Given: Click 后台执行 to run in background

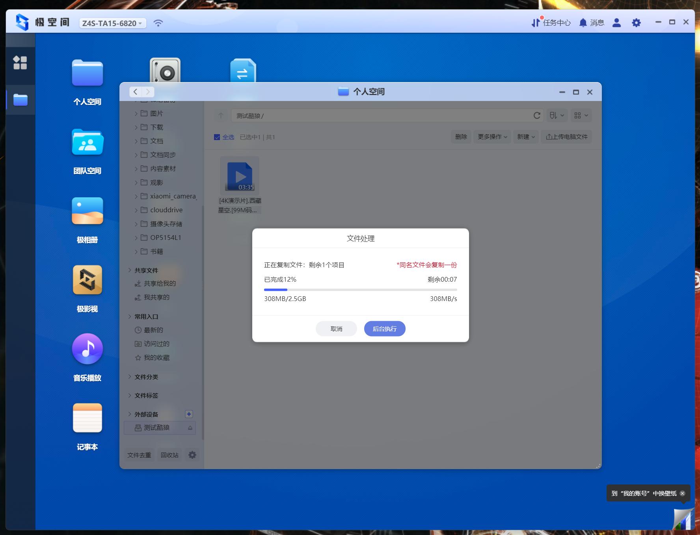Looking at the screenshot, I should point(384,329).
